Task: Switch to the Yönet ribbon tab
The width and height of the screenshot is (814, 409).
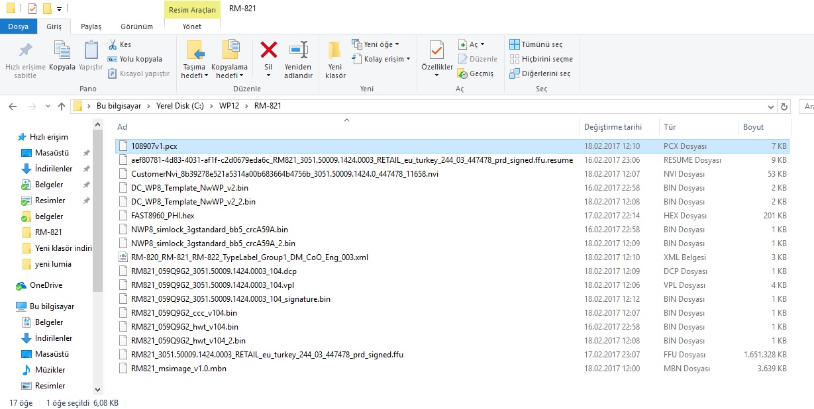Action: [x=192, y=26]
